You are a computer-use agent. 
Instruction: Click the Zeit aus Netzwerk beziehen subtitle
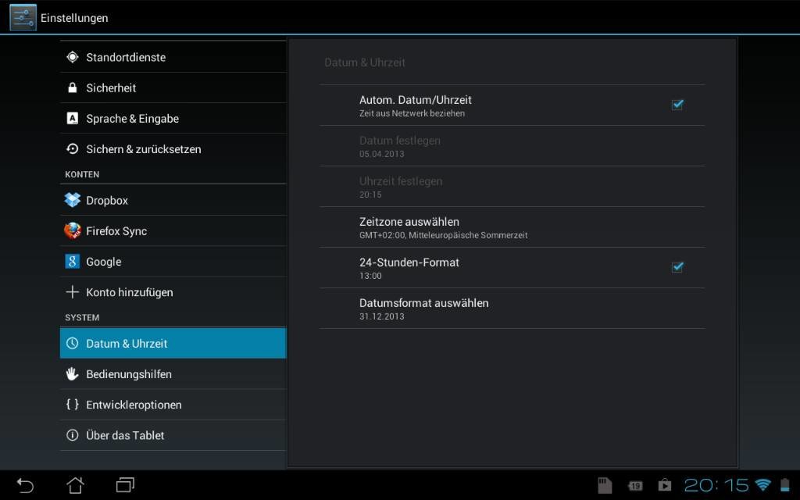click(412, 113)
